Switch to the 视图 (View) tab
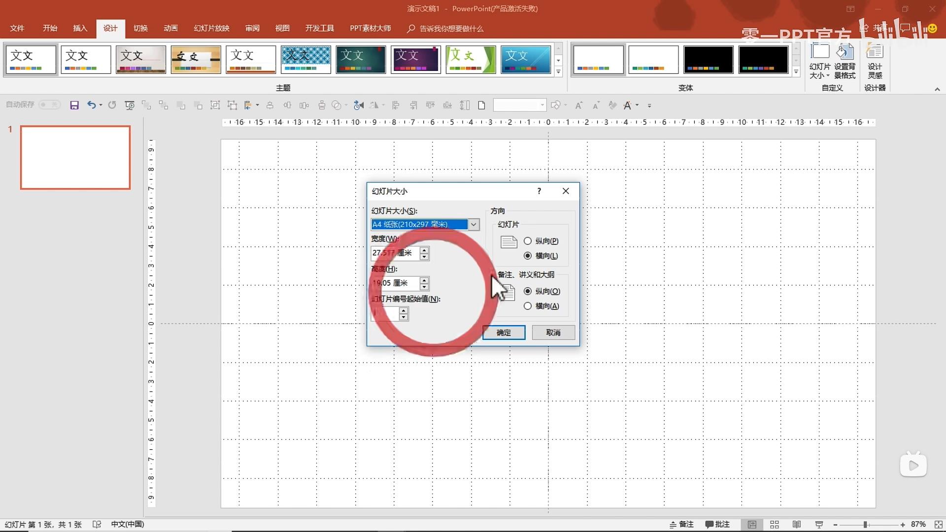 [x=282, y=28]
